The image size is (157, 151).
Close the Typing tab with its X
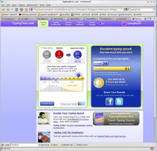(145, 19)
